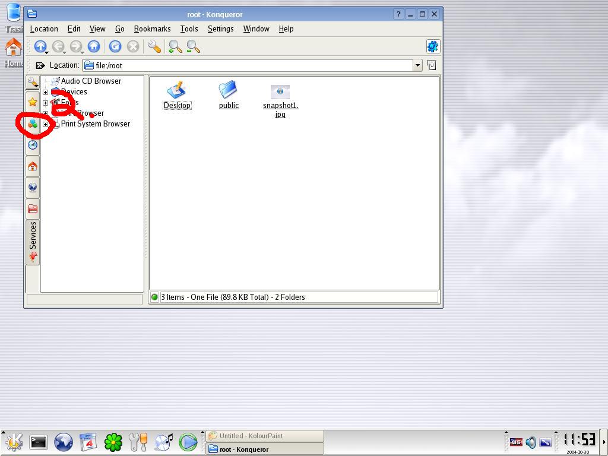
Task: Show the Bookmarks star sidebar panel
Action: pos(33,102)
